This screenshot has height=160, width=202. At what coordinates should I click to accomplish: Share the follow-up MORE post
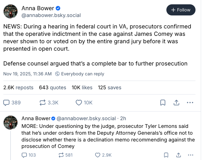tap(178, 155)
